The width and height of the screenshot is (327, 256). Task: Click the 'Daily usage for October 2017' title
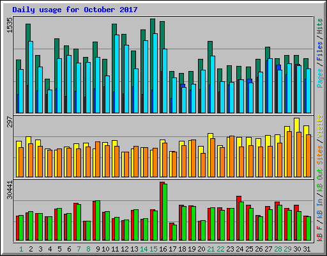pos(75,10)
